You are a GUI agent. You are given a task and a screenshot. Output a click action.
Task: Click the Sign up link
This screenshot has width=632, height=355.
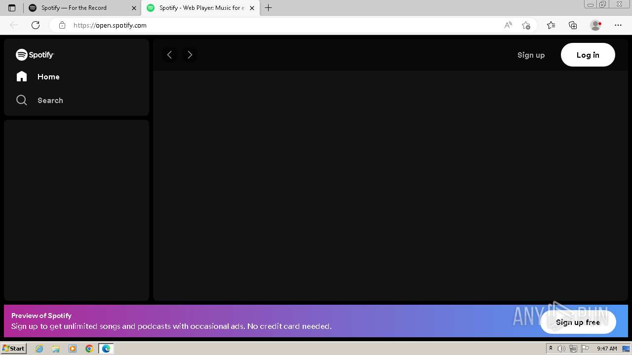531,55
